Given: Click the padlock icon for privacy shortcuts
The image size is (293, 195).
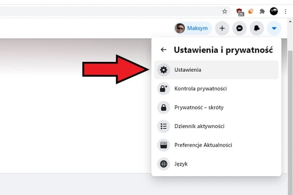Looking at the screenshot, I should tap(163, 108).
